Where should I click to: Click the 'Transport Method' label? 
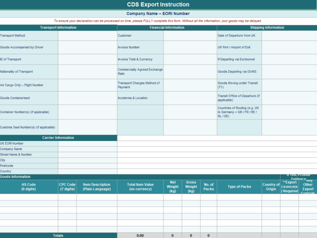click(x=12, y=36)
